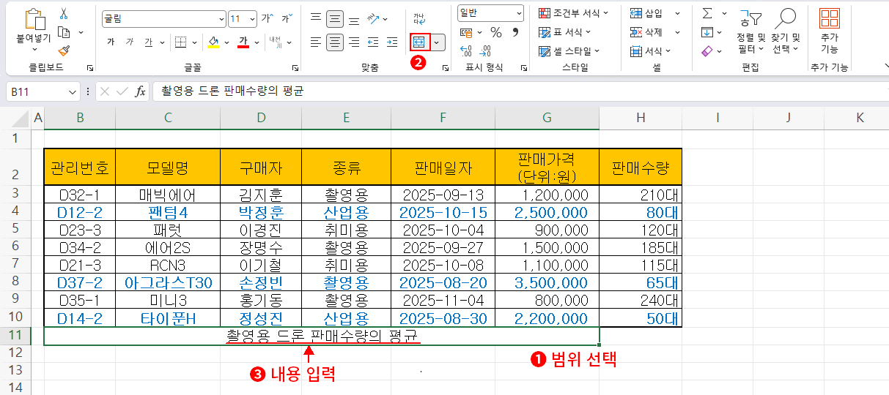Click the increase indent icon

click(392, 42)
